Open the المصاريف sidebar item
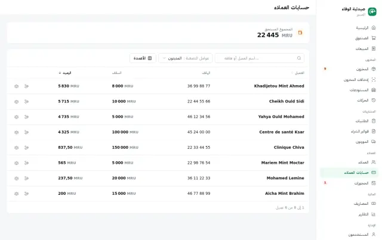The height and width of the screenshot is (240, 382). [349, 204]
